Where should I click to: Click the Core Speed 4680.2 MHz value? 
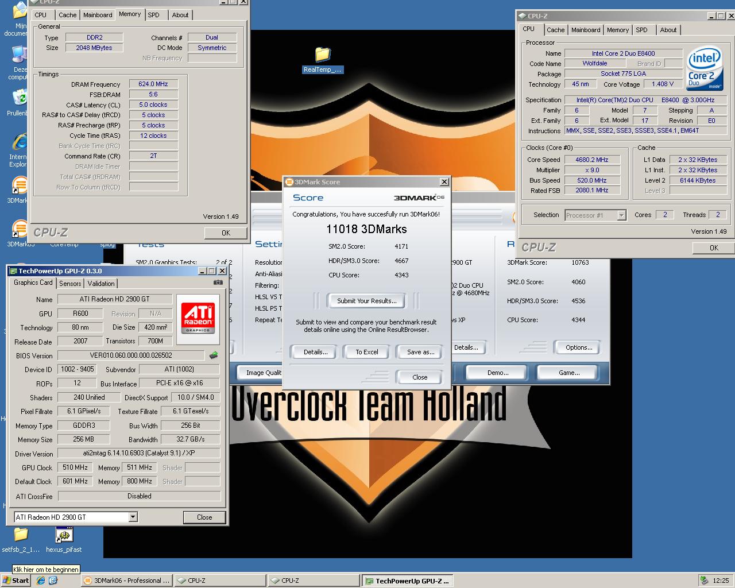592,160
